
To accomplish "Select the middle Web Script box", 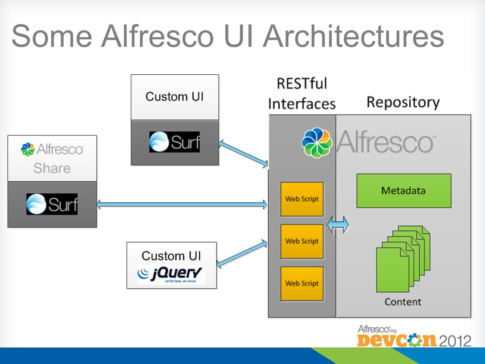I will pyautogui.click(x=302, y=241).
